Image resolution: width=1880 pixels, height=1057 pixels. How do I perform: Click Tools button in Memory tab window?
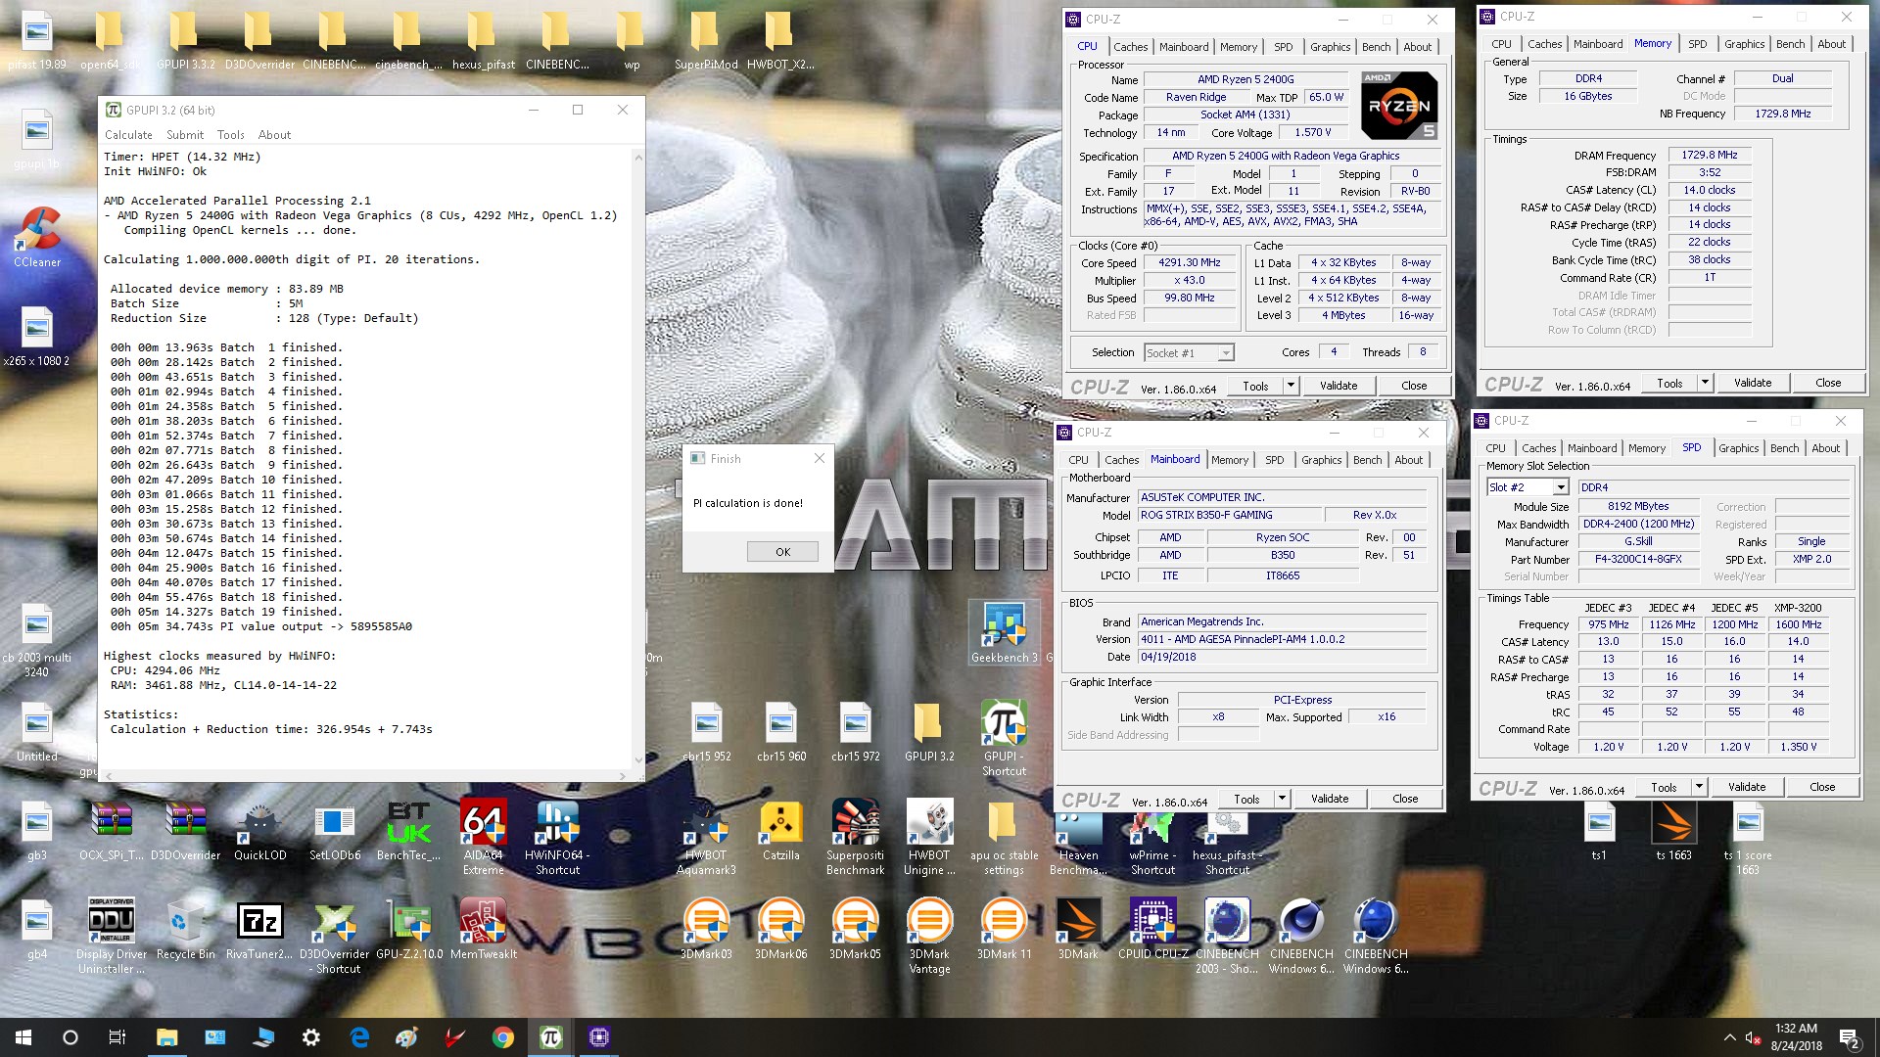[x=1669, y=383]
